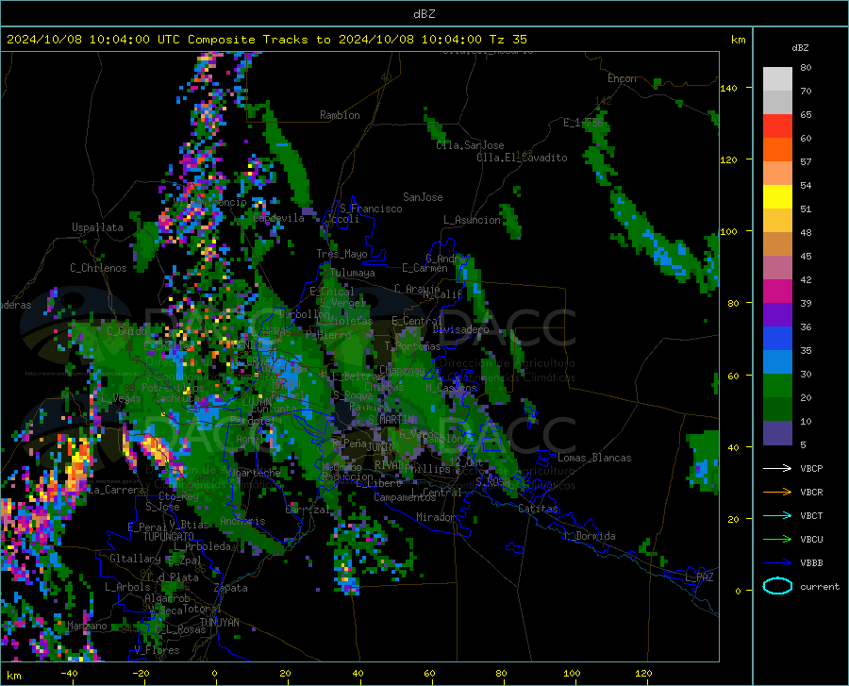Select the Campamentos place label
This screenshot has width=849, height=686.
[x=405, y=497]
